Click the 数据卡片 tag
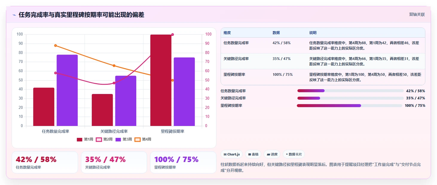The image size is (437, 185). [294, 154]
